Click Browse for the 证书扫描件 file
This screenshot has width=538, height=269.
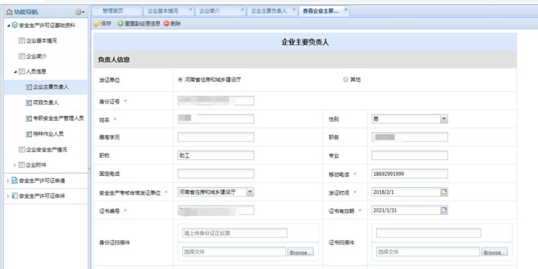494,252
